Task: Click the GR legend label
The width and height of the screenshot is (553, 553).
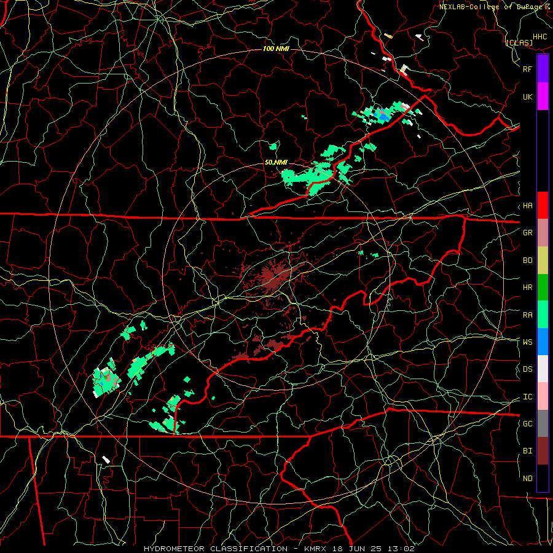Action: [527, 232]
